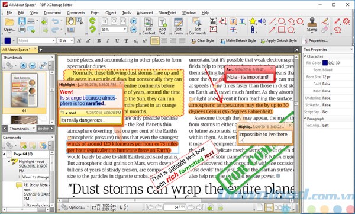The height and width of the screenshot is (214, 355).
Task: Click the page 64 thumbnail
Action: [24, 90]
